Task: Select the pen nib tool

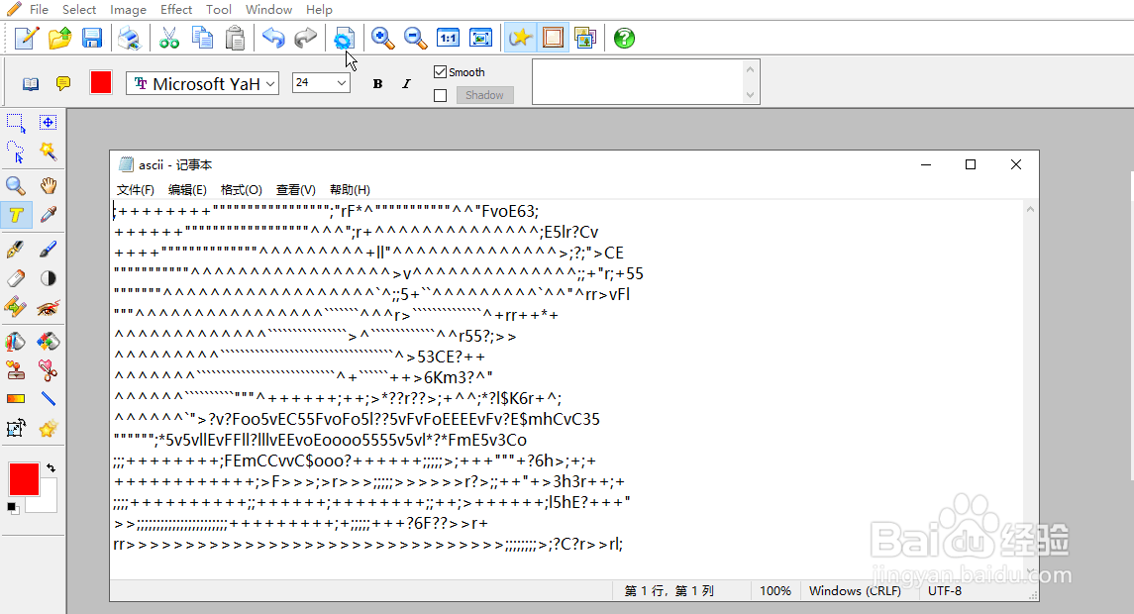Action: (x=16, y=250)
